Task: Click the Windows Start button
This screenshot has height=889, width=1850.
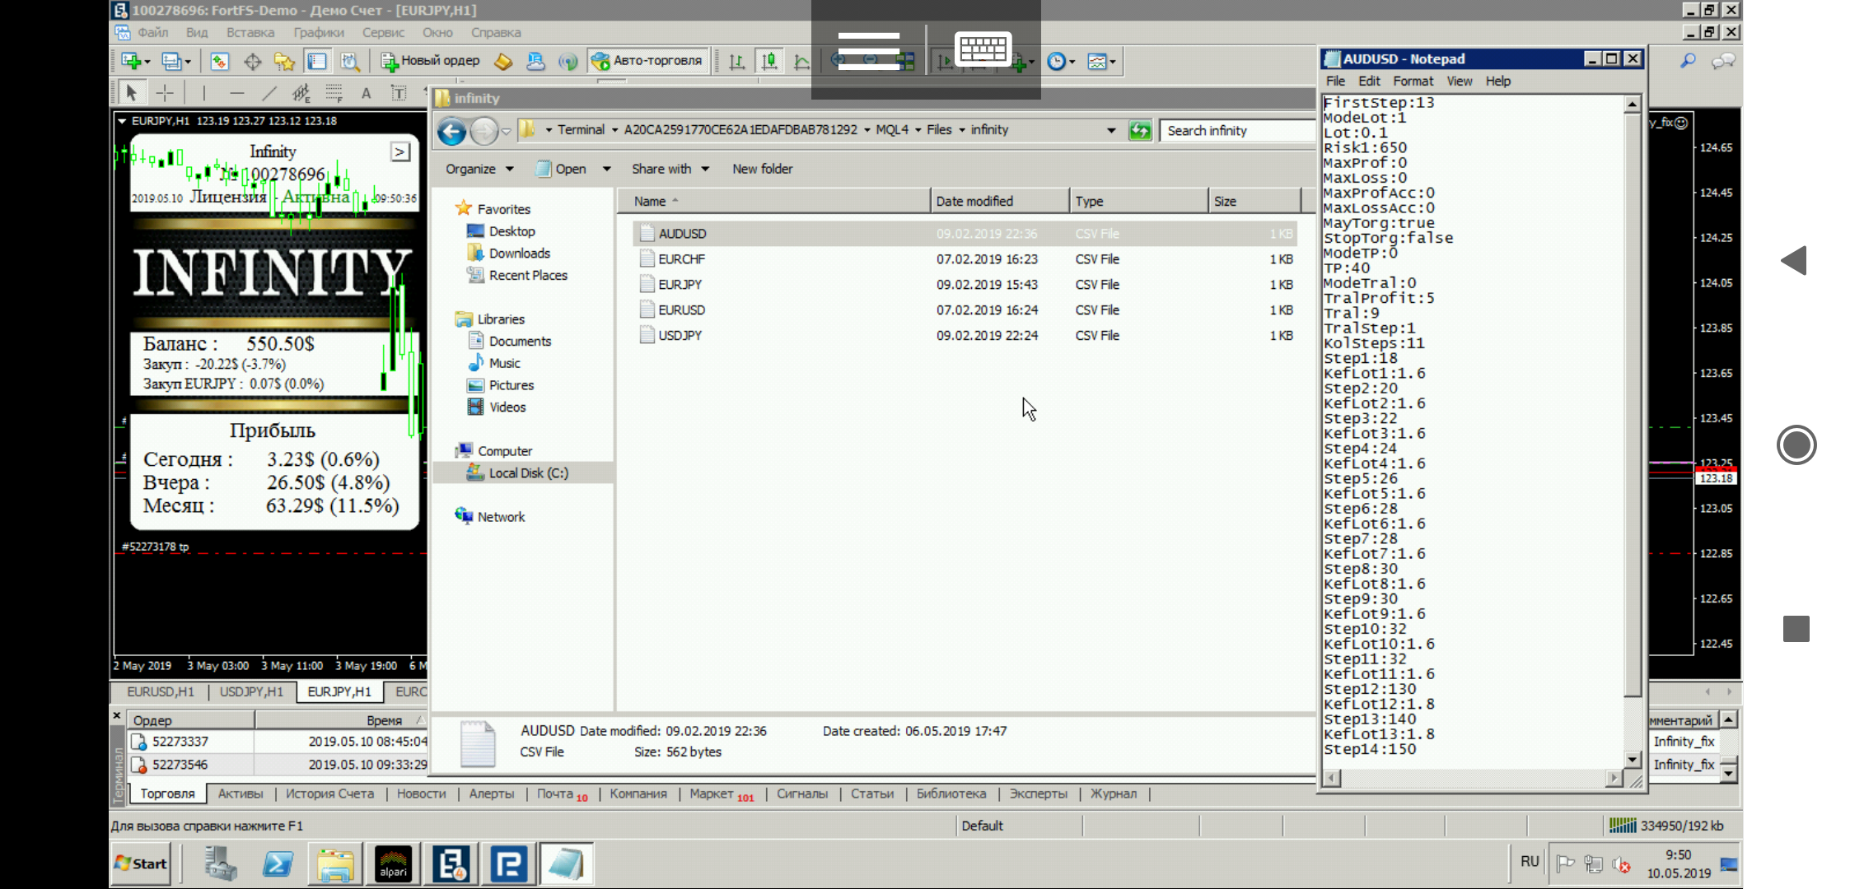Action: click(141, 863)
